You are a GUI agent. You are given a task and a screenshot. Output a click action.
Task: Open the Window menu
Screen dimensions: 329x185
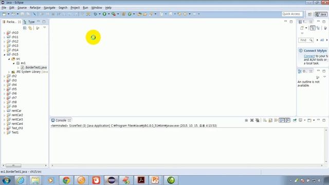pos(97,8)
